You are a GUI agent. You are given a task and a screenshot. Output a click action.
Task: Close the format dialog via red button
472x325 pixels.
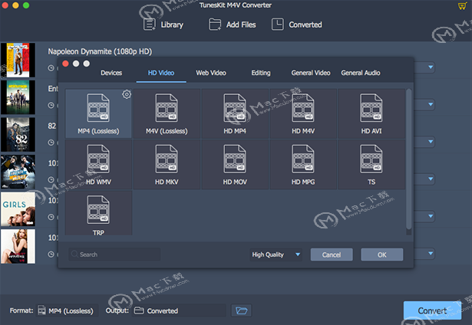(65, 64)
